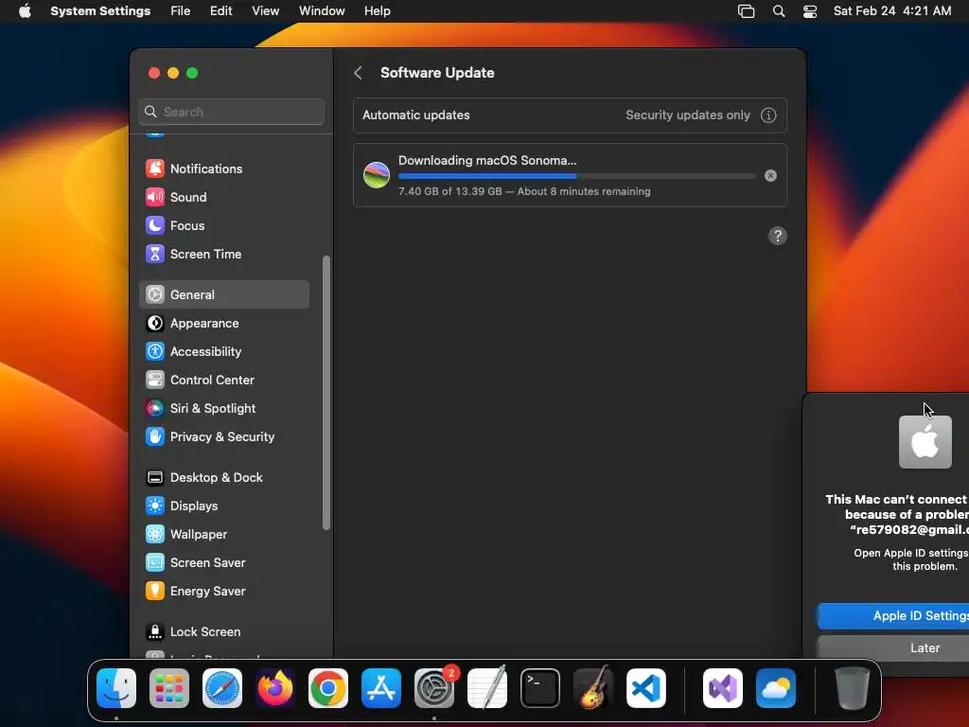Launch Safari from the Dock

pyautogui.click(x=222, y=688)
